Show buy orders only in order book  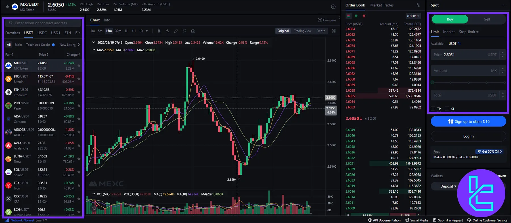point(356,16)
